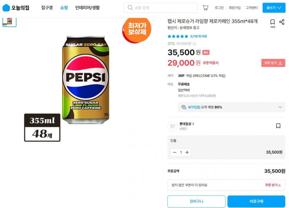Click the search magnifier in the search bar

tap(129, 7)
